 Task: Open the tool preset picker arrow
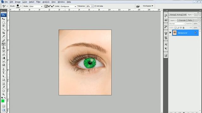point(7,6)
